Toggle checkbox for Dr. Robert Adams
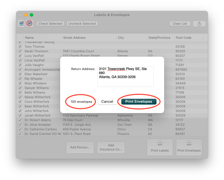The image size is (224, 180). [x=20, y=120]
